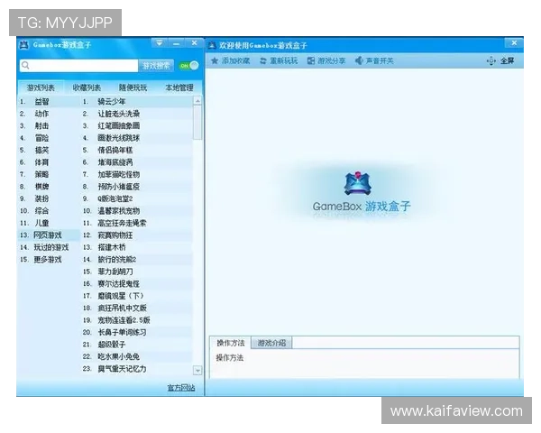This screenshot has width=541, height=433.
Task: Toggle the green ON switch
Action: coord(188,65)
